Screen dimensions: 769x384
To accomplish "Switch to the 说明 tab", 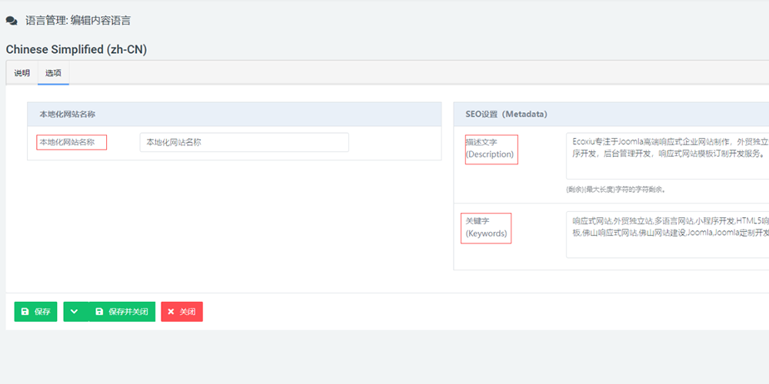I will point(22,74).
